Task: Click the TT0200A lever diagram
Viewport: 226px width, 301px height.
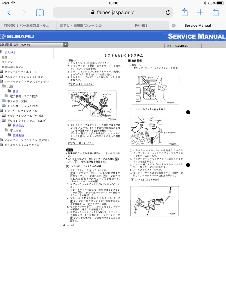Action: 155,90
